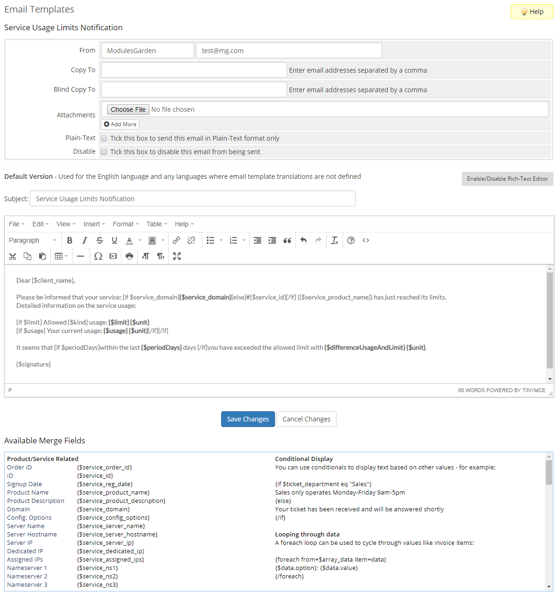
Task: Apply italic formatting
Action: click(x=85, y=240)
